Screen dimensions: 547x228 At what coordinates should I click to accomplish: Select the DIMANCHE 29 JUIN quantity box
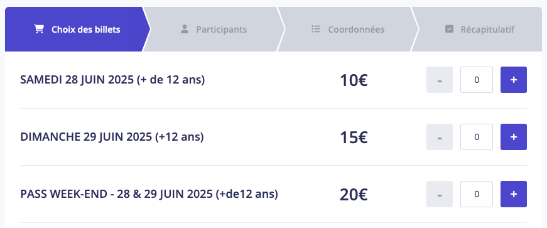tap(477, 137)
